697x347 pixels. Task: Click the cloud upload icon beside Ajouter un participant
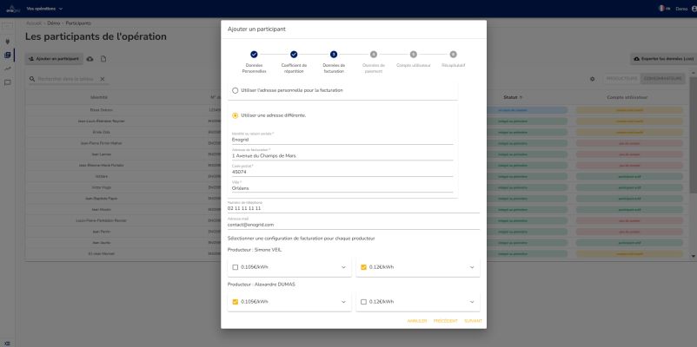pyautogui.click(x=90, y=58)
